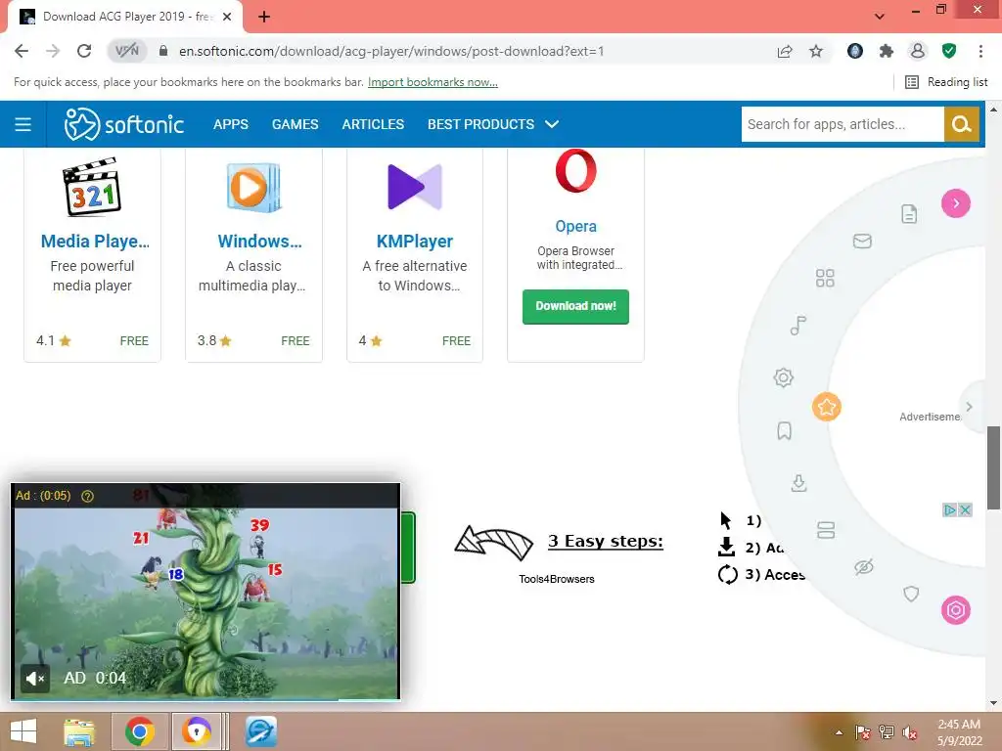Click the page vertical scrollbar thumb
This screenshot has width=1002, height=751.
point(993,467)
